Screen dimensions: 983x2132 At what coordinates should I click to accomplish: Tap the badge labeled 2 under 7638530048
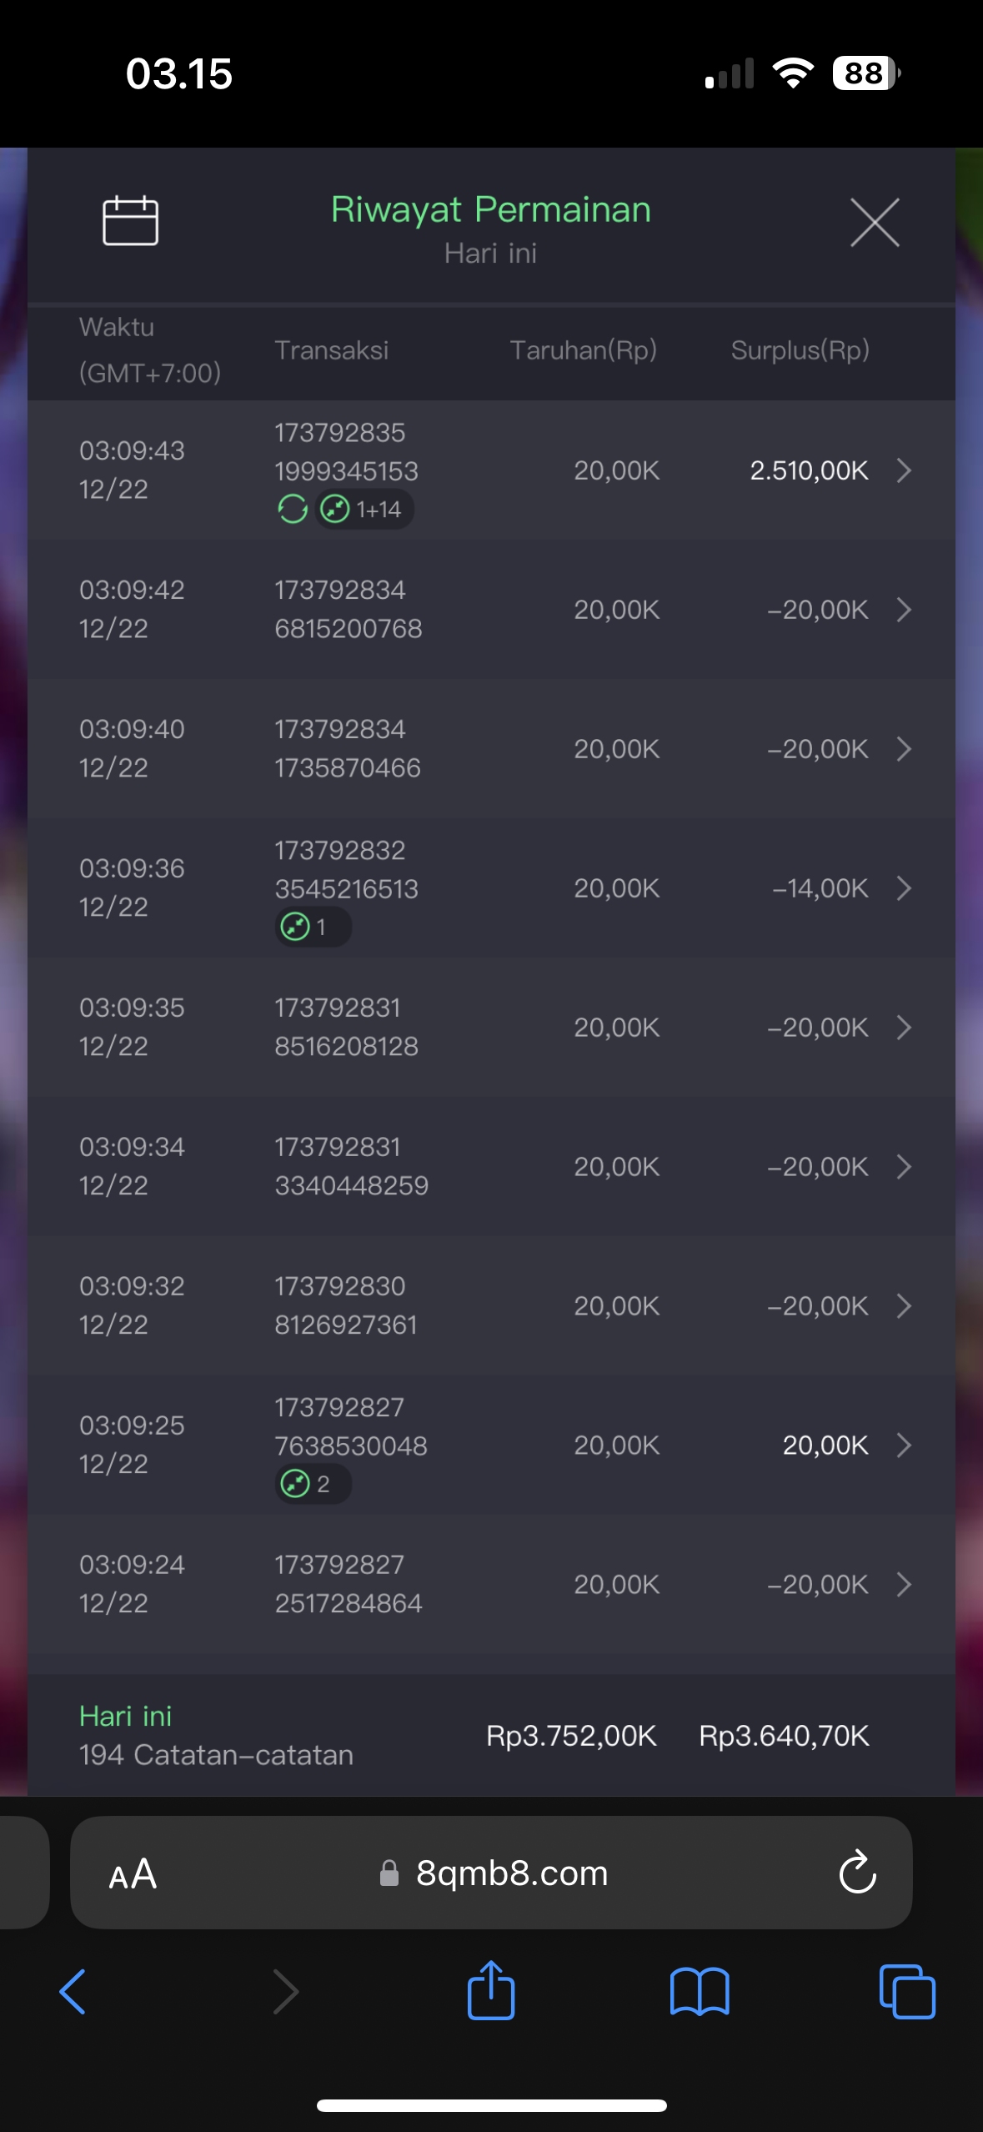click(312, 1484)
